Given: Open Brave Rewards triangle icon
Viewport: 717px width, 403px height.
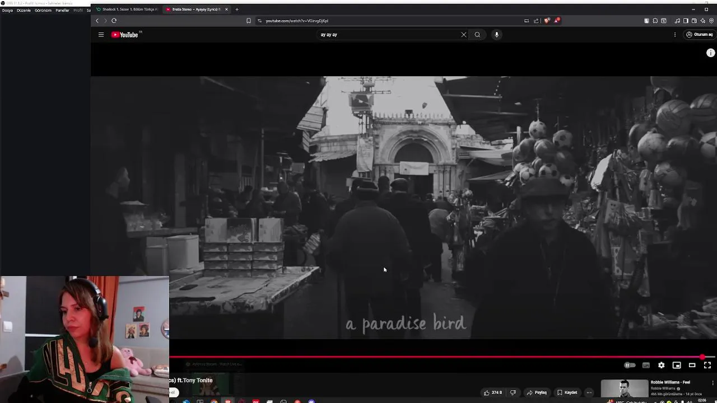Looking at the screenshot, I should [x=557, y=21].
